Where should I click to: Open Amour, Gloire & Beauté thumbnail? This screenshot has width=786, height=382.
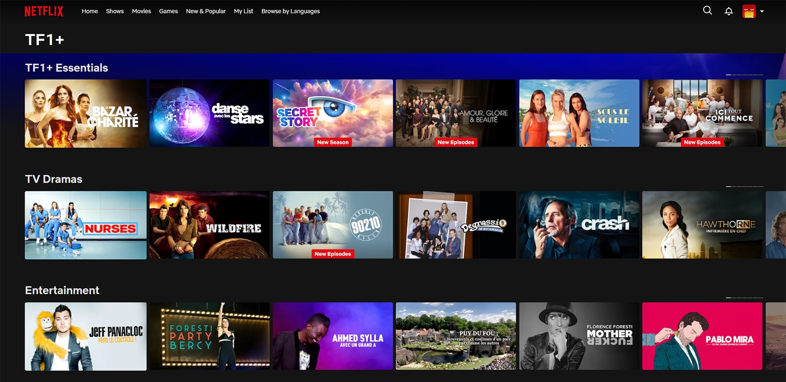tap(456, 114)
